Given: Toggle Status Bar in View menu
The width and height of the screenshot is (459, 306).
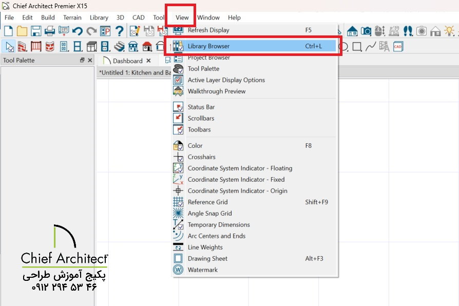Looking at the screenshot, I should click(x=255, y=107).
